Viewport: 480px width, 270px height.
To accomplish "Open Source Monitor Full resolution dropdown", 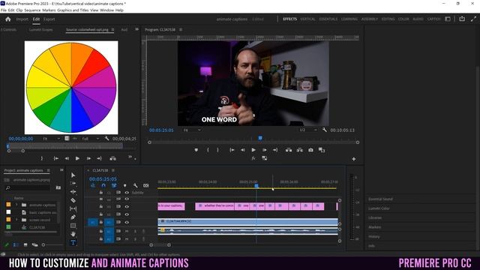I will (91, 139).
